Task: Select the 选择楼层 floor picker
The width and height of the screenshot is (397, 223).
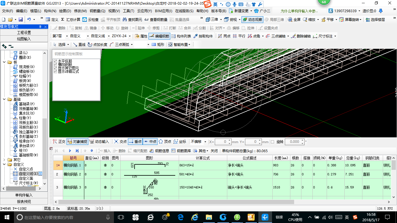Action: pos(375,19)
